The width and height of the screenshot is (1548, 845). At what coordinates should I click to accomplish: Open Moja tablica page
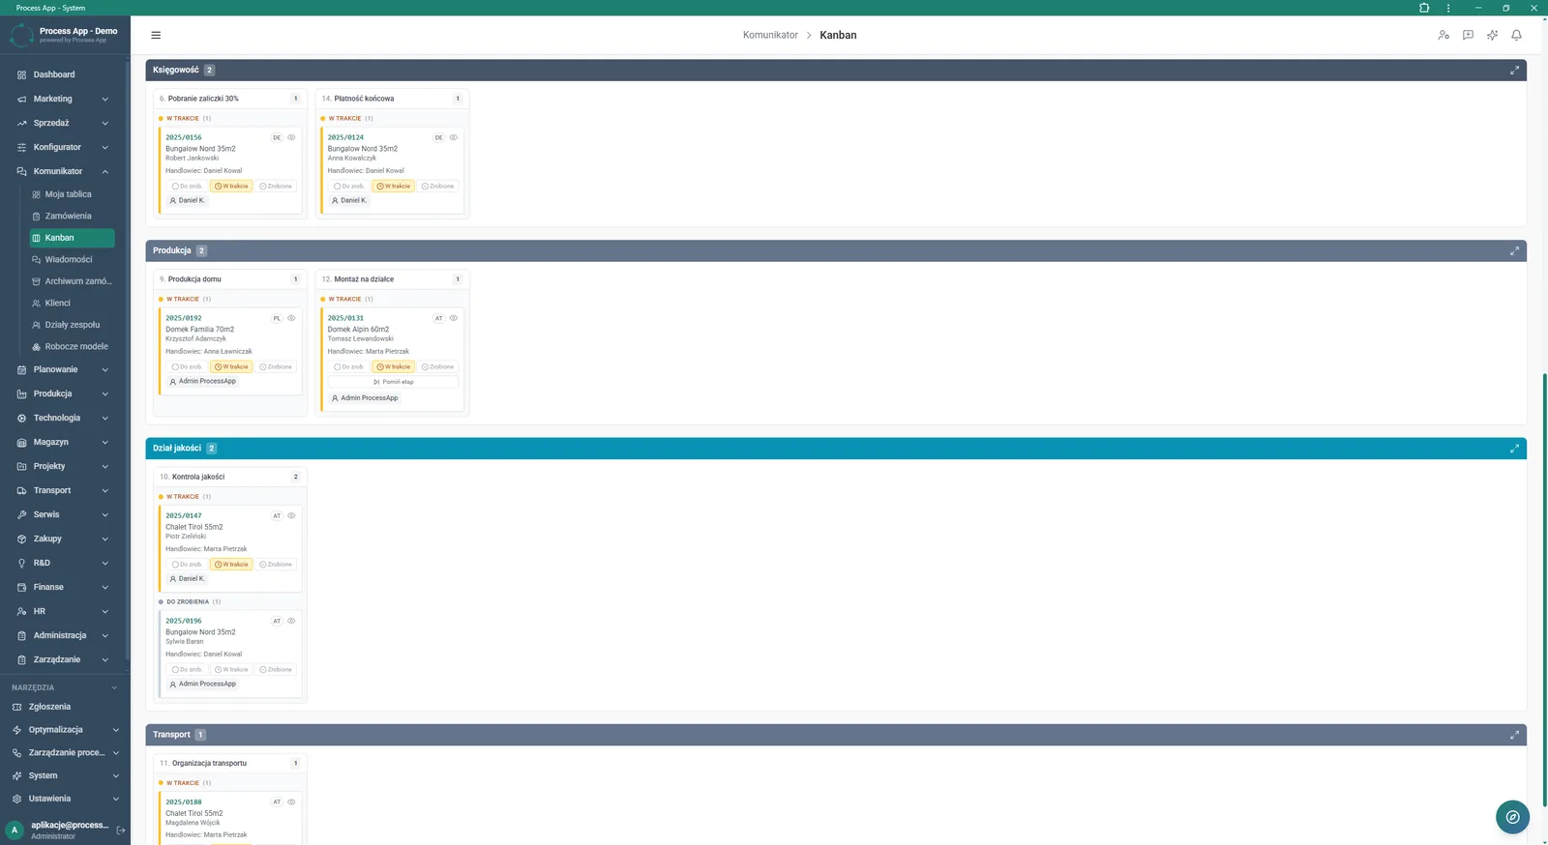[71, 194]
